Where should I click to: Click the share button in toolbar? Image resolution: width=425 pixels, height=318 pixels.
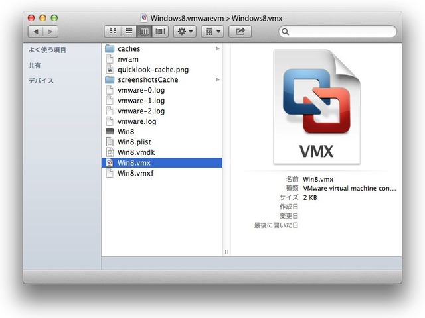click(240, 32)
